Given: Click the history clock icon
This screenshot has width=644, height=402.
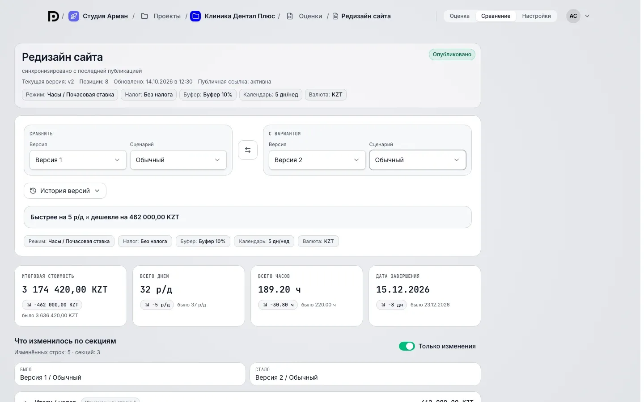Looking at the screenshot, I should (x=33, y=191).
